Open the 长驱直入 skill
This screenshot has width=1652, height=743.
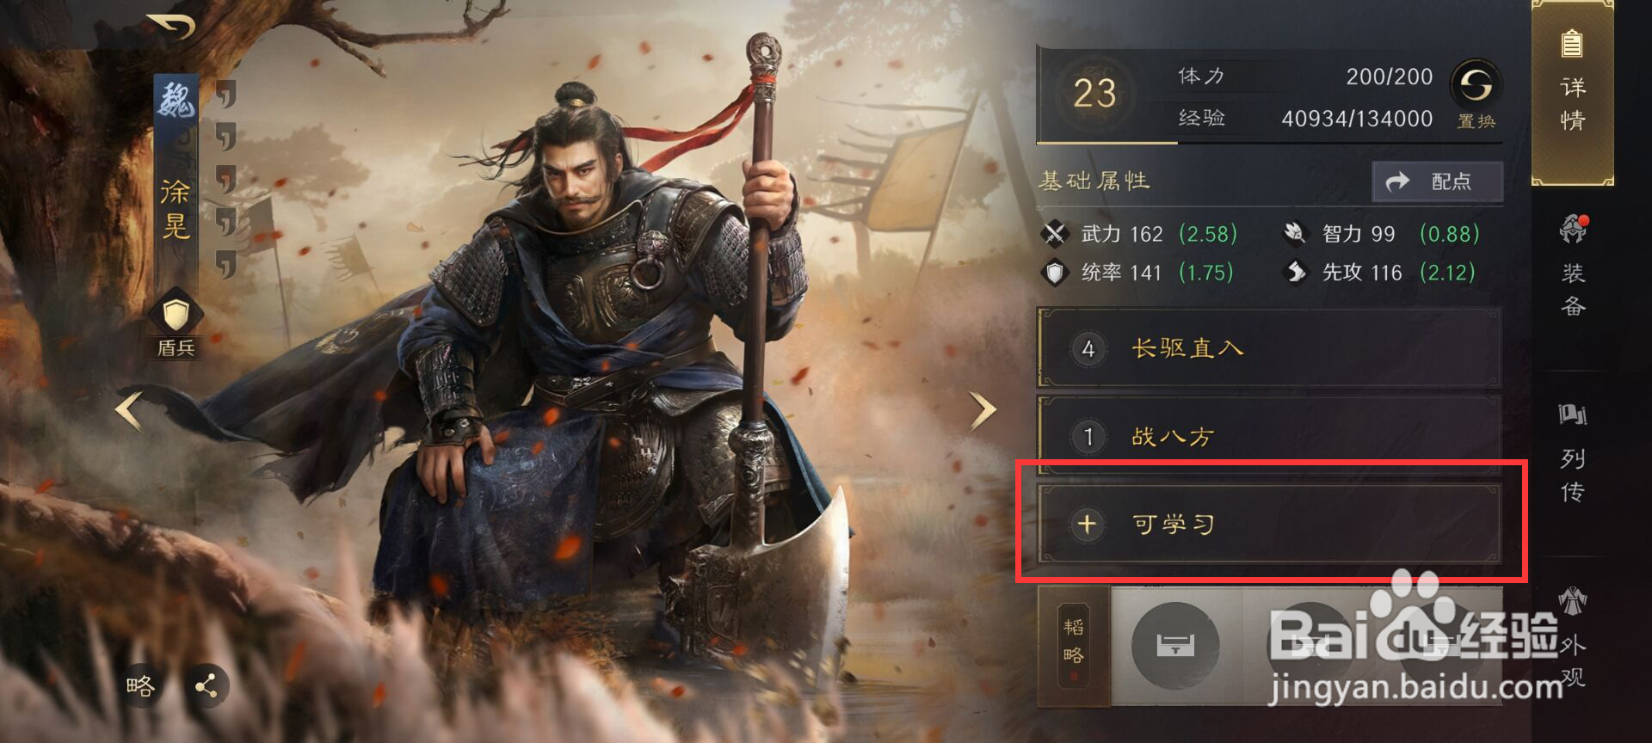point(1269,348)
